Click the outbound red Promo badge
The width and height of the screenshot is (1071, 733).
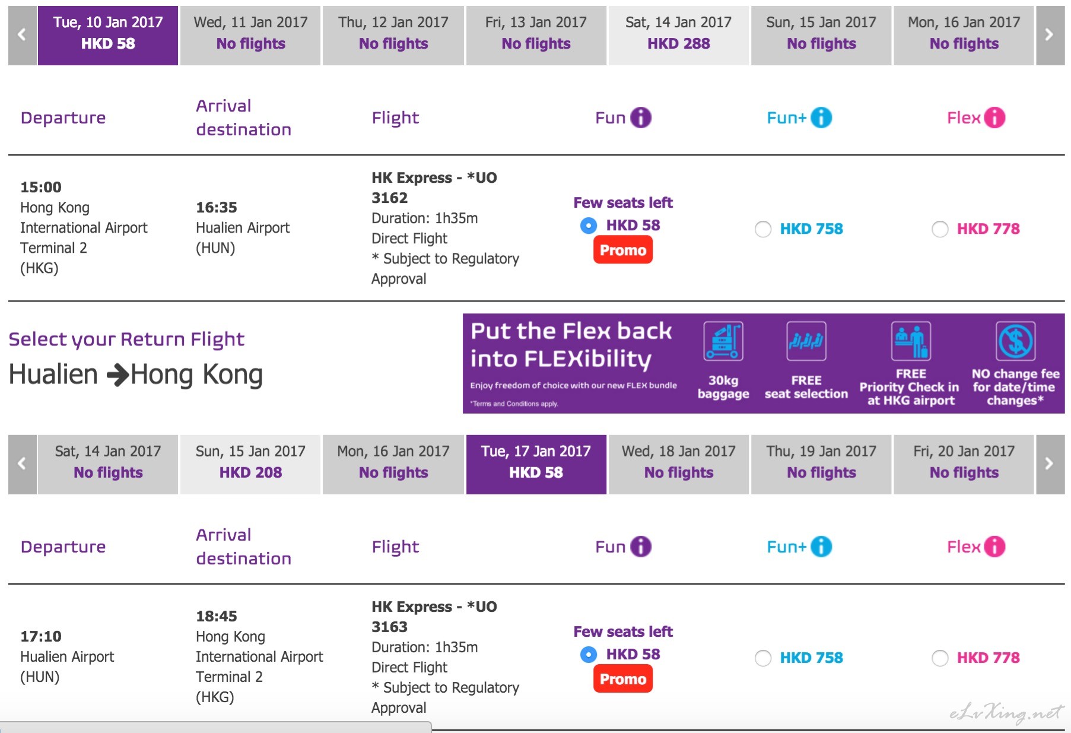623,250
